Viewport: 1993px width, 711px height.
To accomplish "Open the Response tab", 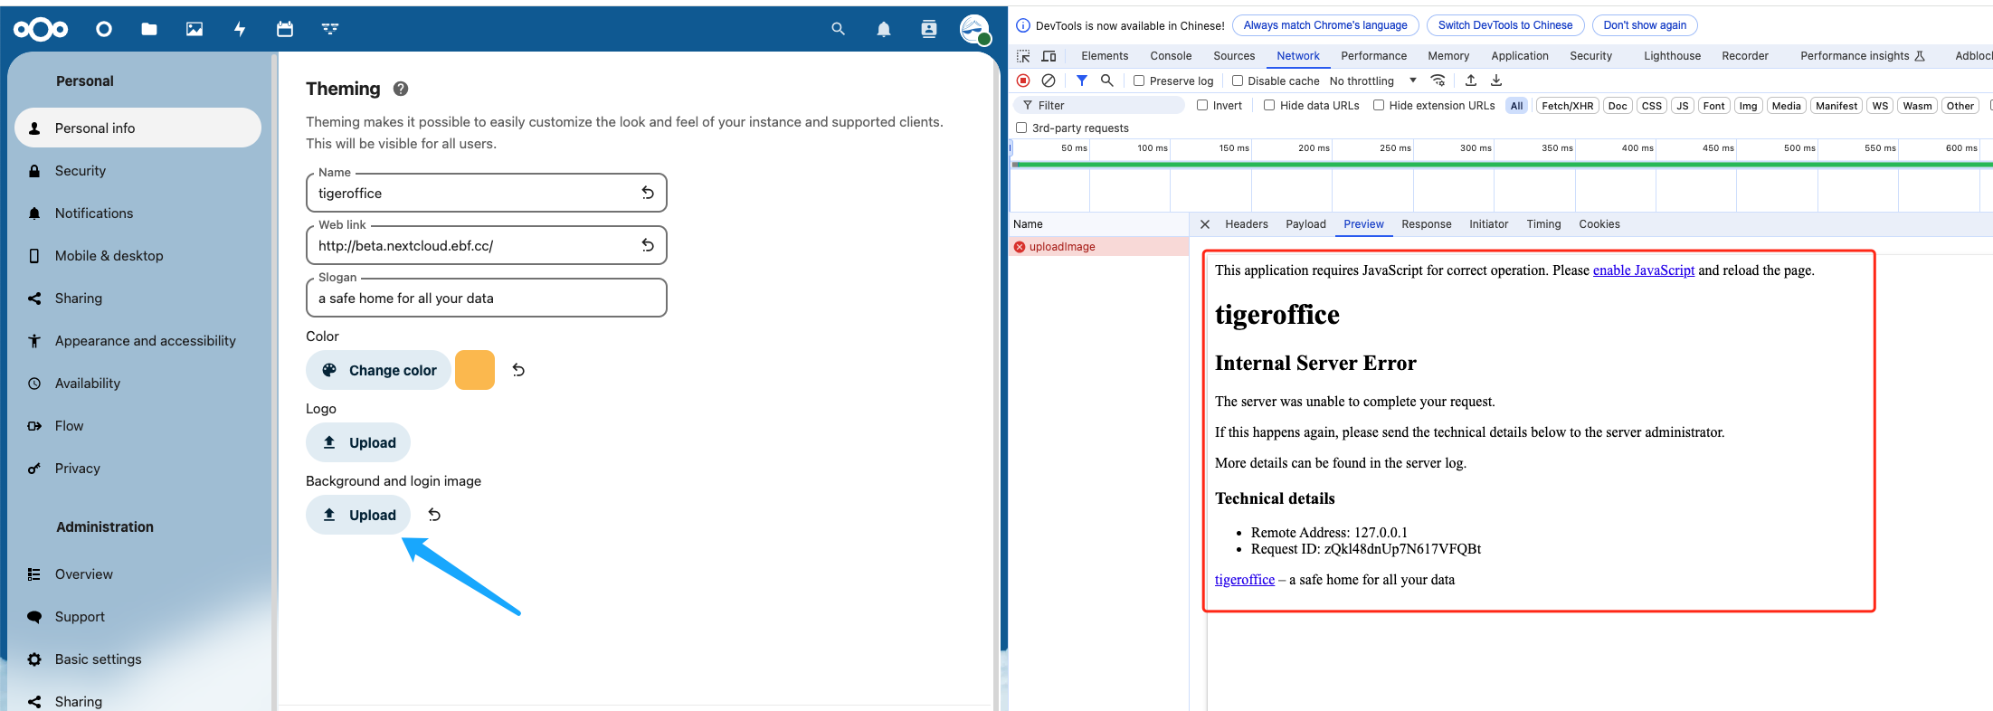I will (1426, 224).
